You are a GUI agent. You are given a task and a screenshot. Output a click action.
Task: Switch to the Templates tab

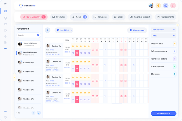[100, 17]
